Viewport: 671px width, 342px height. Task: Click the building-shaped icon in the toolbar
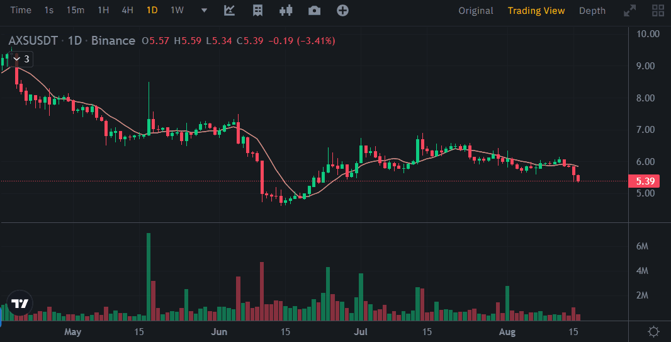[257, 10]
